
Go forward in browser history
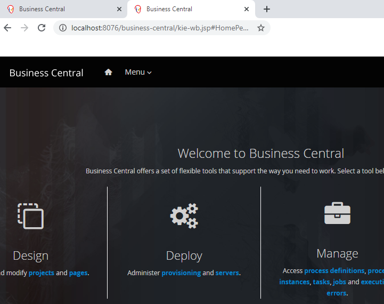(x=24, y=28)
